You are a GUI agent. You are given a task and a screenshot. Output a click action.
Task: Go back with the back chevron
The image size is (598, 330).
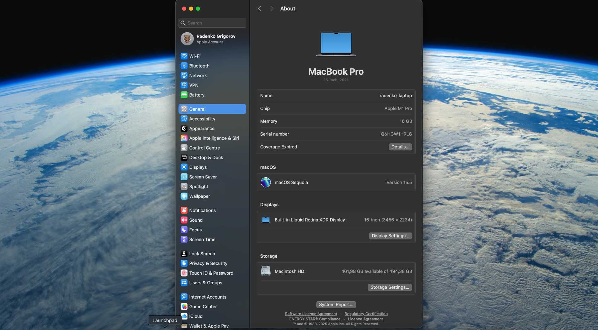pos(260,9)
